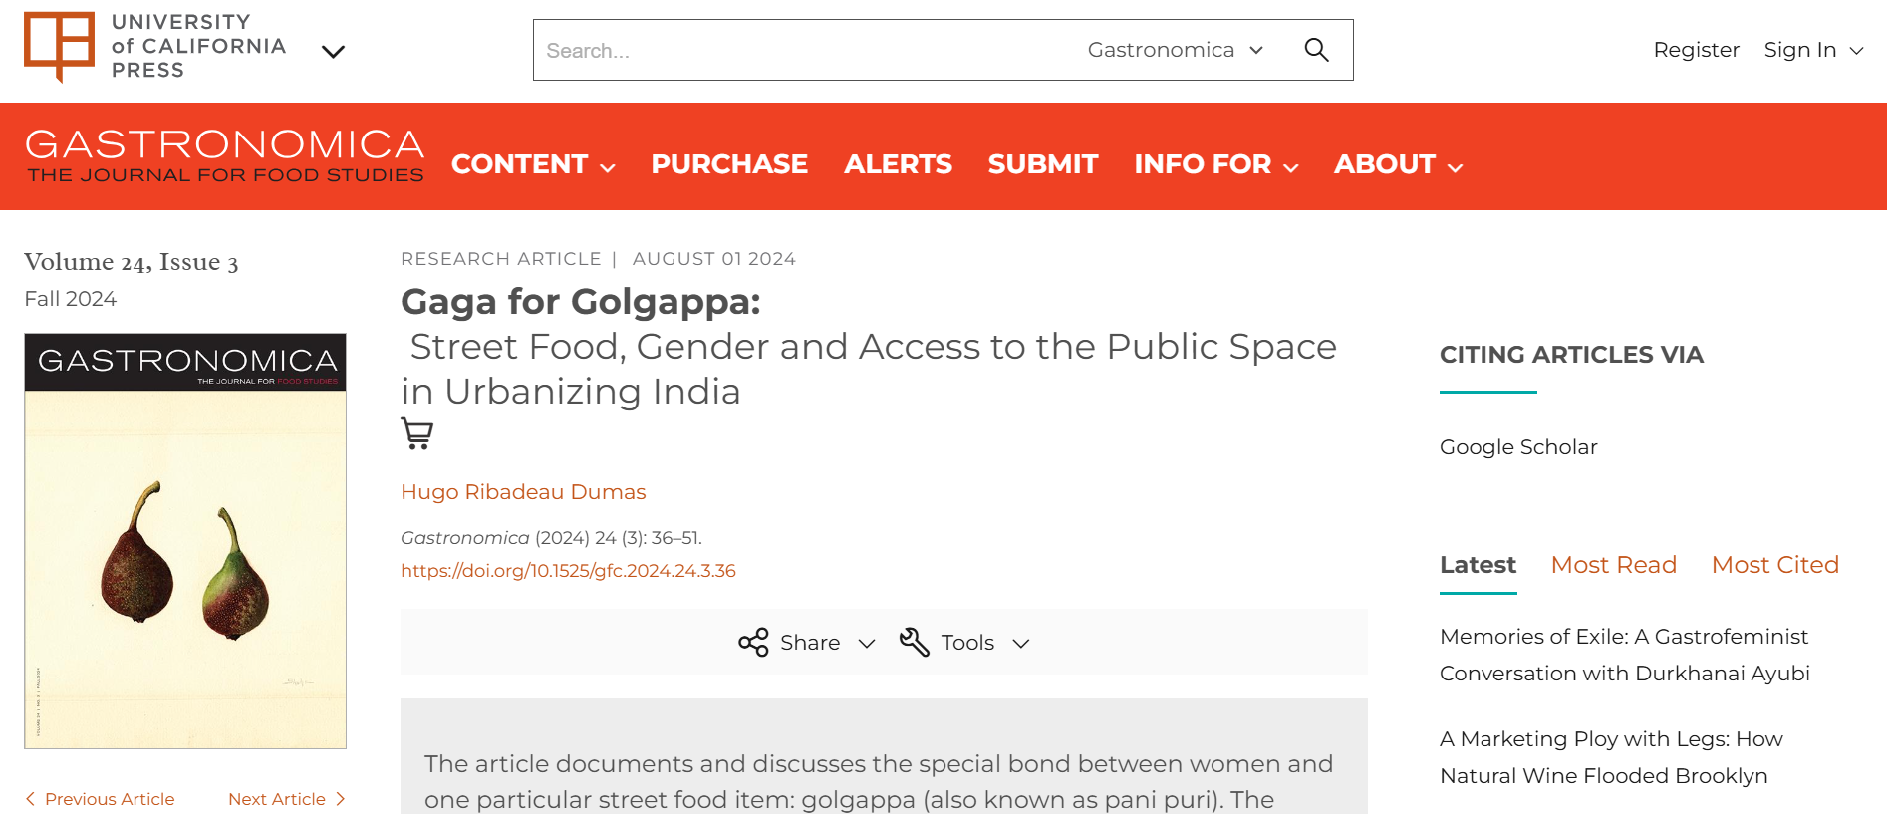
Task: Click the Share network icon
Action: pyautogui.click(x=753, y=643)
